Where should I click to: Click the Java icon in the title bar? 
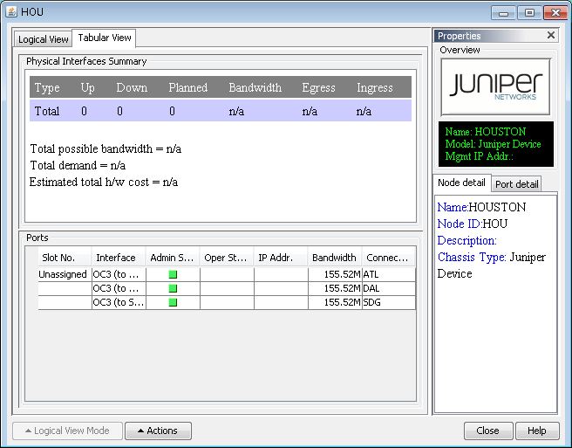pyautogui.click(x=10, y=12)
